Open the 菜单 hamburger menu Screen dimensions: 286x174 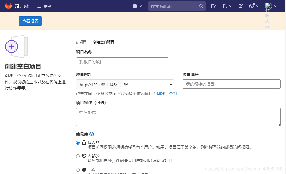44,6
